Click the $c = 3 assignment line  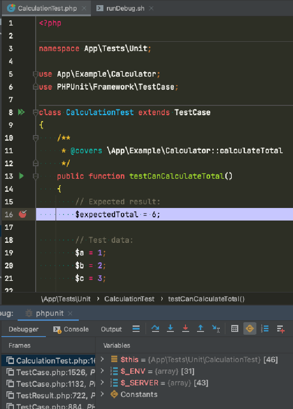(90, 279)
